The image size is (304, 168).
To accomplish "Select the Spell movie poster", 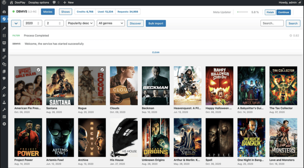I will click(x=219, y=138).
